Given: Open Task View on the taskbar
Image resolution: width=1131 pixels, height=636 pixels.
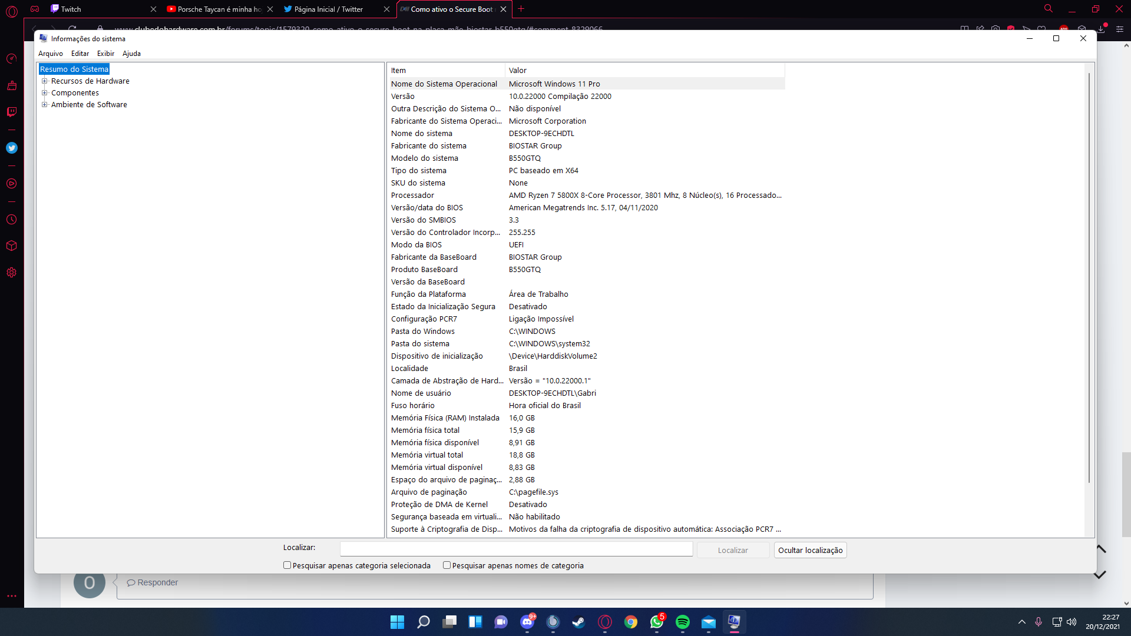Looking at the screenshot, I should 449,622.
